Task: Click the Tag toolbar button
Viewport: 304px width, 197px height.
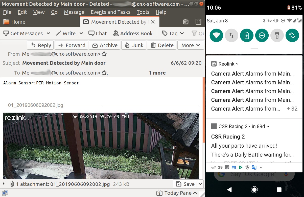Action: [170, 34]
